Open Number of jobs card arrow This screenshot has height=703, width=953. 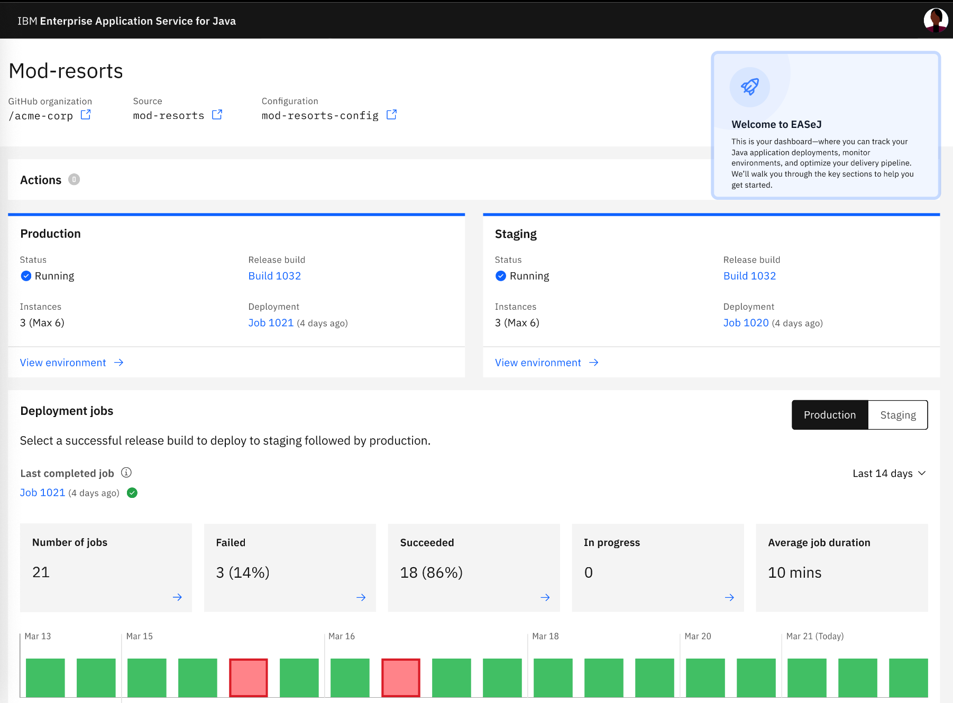(x=177, y=597)
